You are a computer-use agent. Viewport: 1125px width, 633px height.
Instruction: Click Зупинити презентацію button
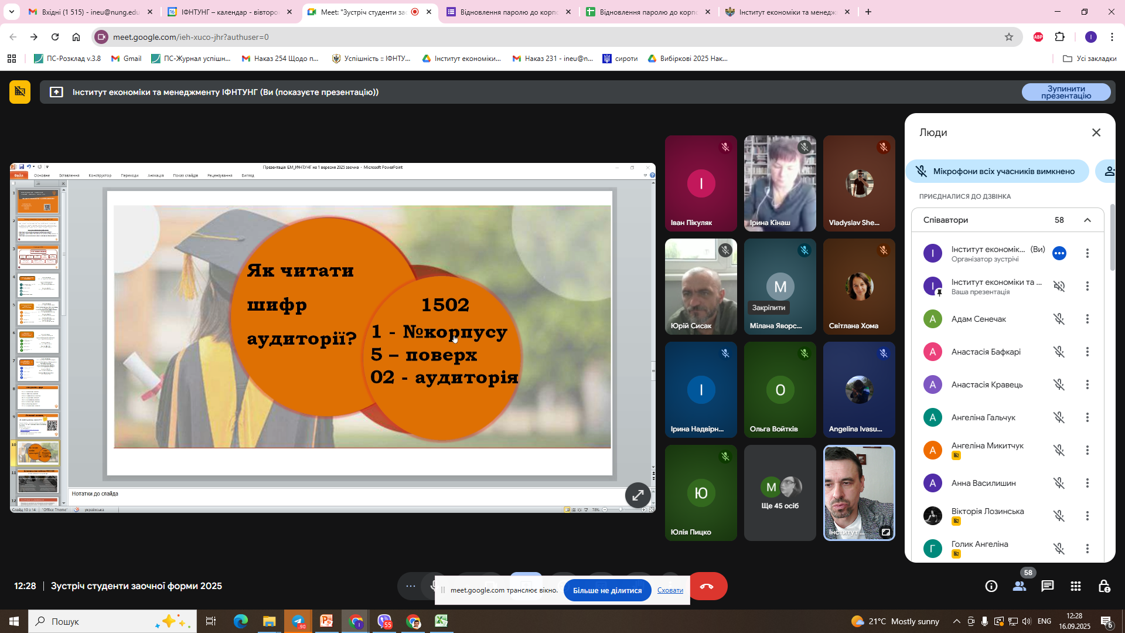click(x=1066, y=92)
